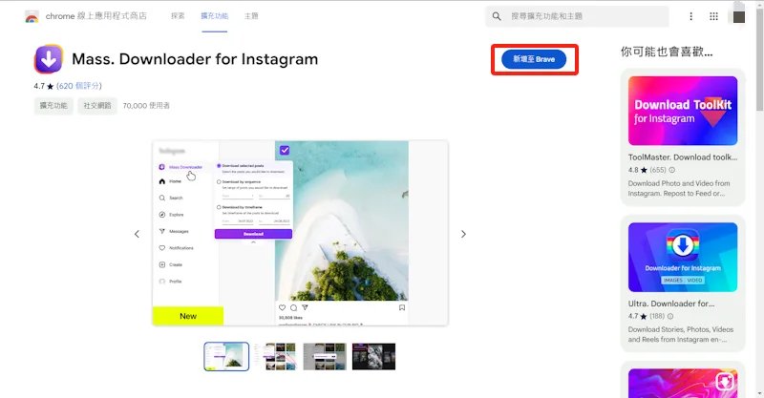The image size is (764, 398).
Task: Open the ToolMaster. Download toolkit title link
Action: [683, 157]
